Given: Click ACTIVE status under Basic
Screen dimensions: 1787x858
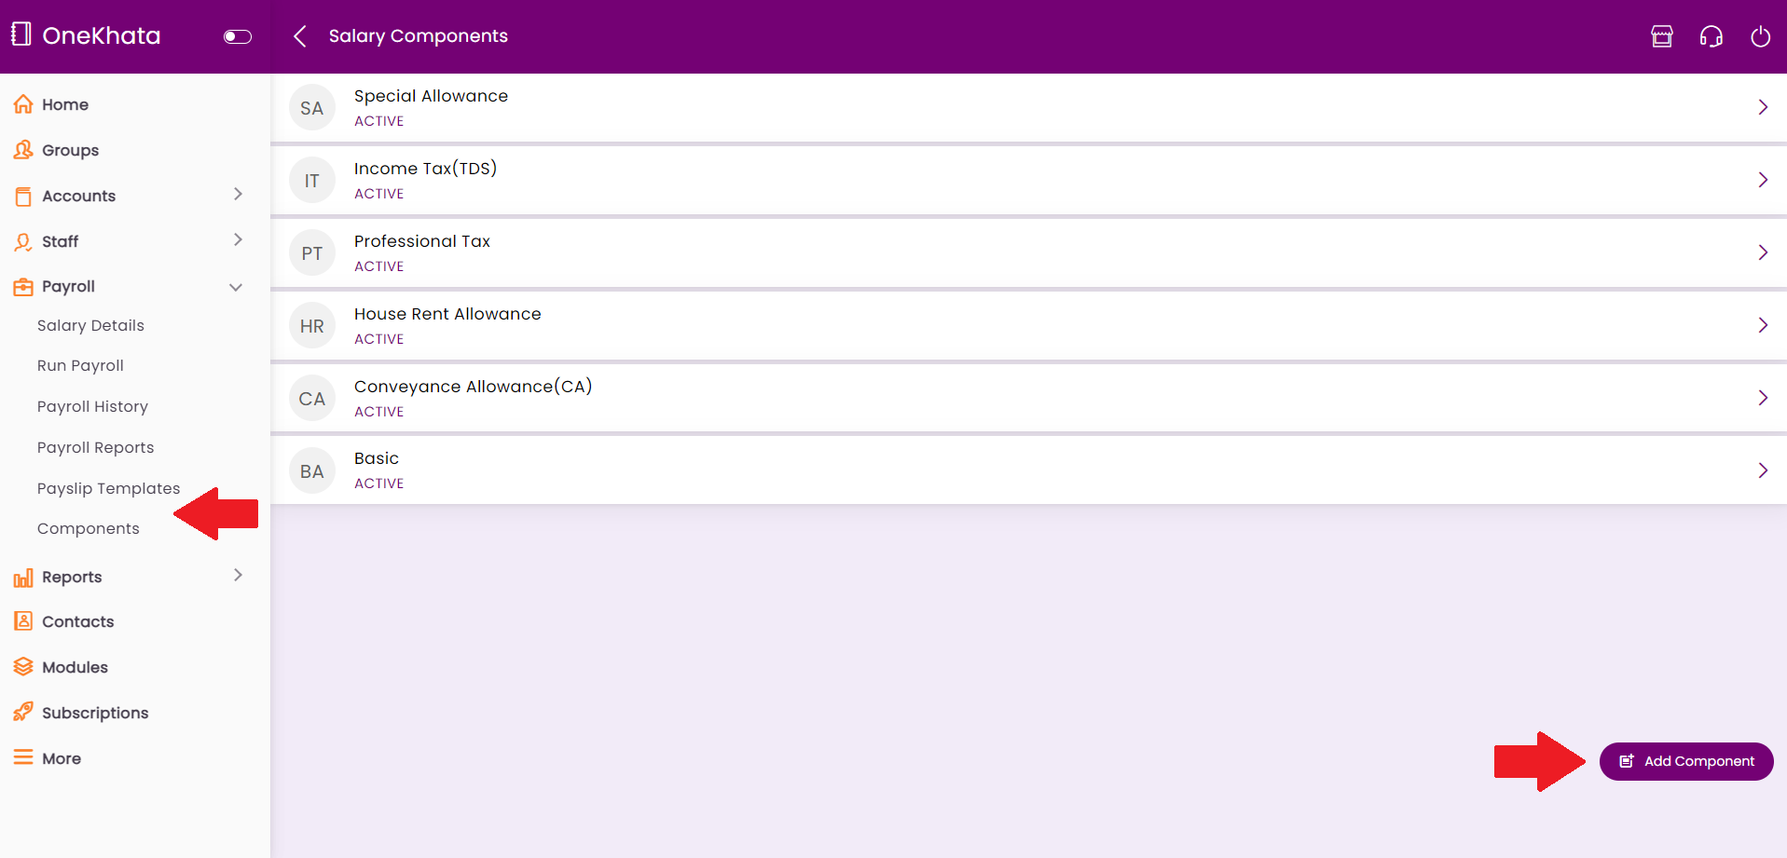Looking at the screenshot, I should click(x=378, y=483).
